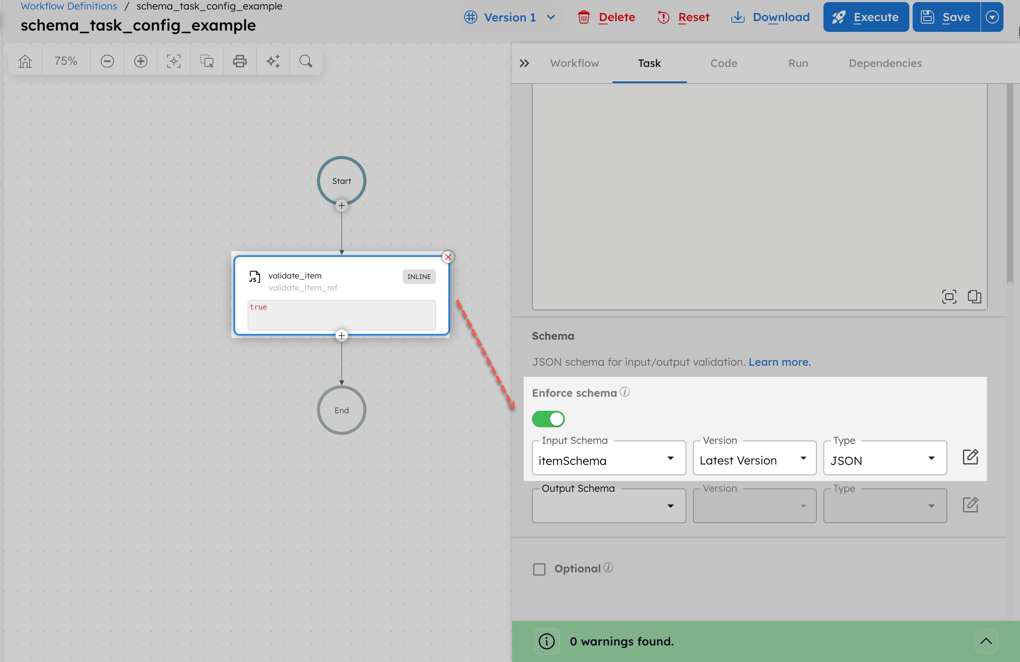This screenshot has width=1020, height=662.
Task: Switch to the Code tab
Action: click(723, 63)
